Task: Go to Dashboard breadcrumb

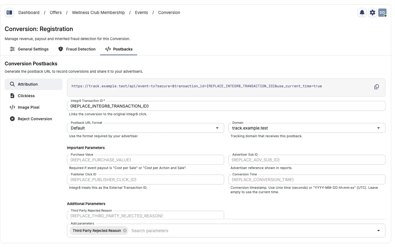Action: 29,13
